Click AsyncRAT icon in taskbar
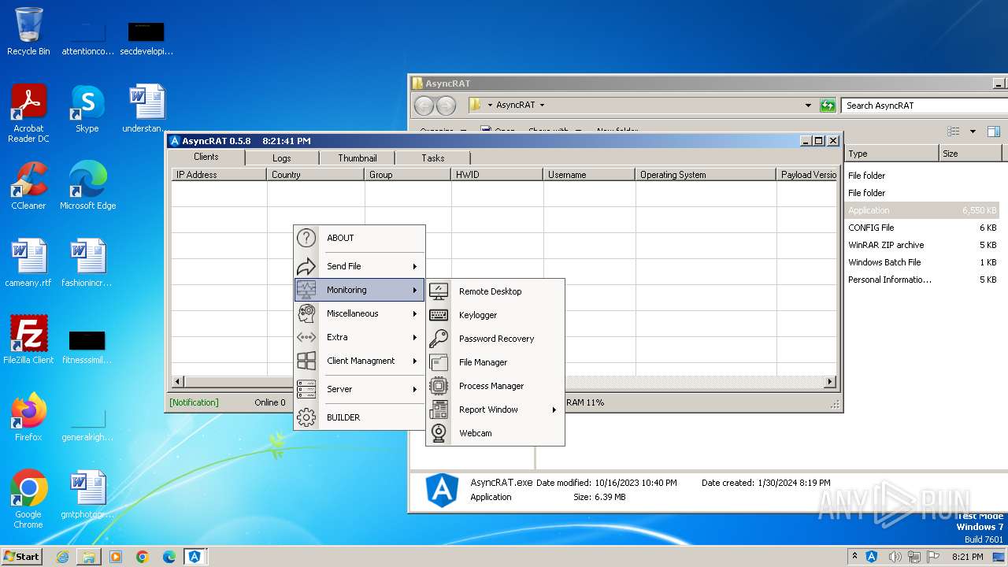This screenshot has width=1008, height=567. 195,557
